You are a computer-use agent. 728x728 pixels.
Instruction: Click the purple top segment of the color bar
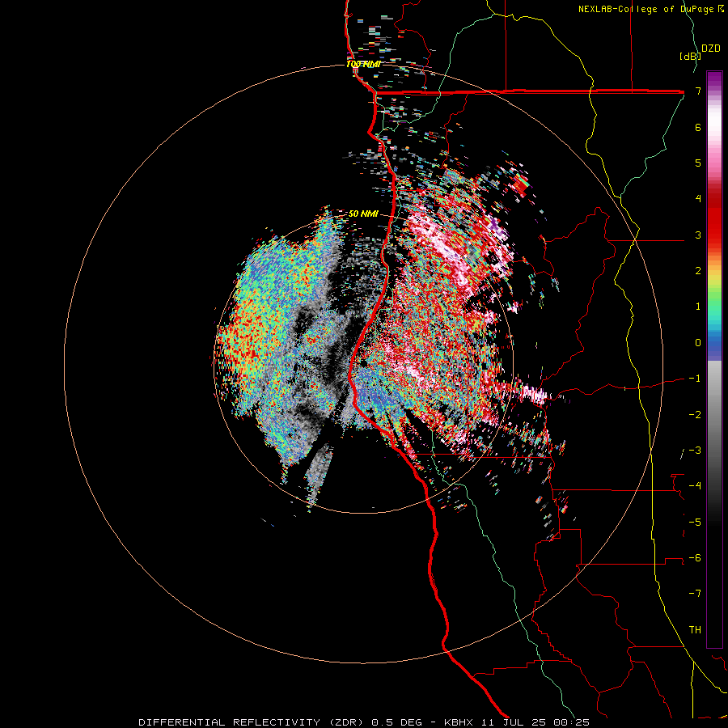[714, 79]
